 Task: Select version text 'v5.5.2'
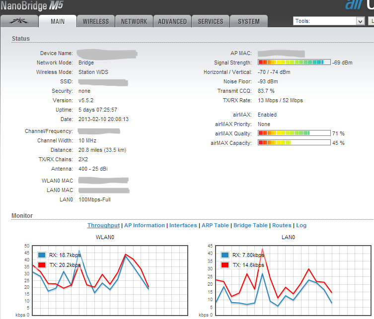(86, 100)
